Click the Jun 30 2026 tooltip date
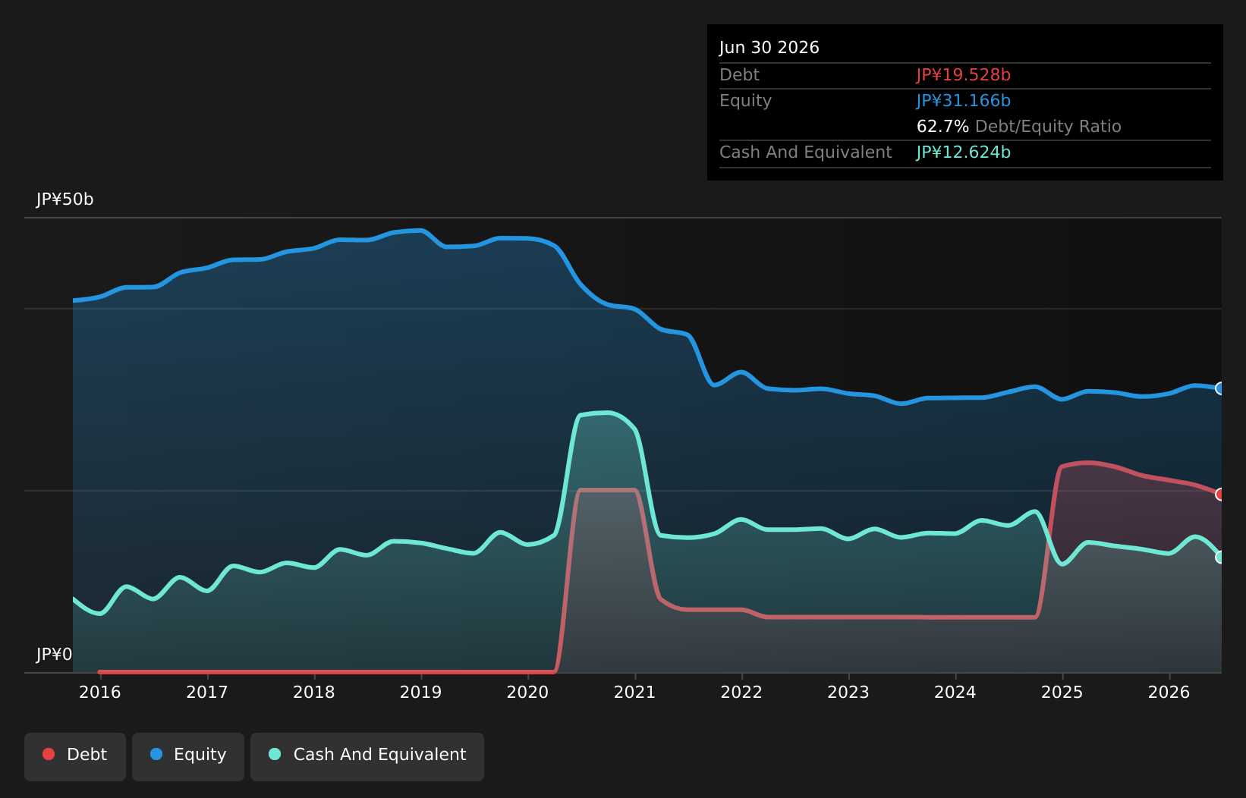1246x798 pixels. tap(769, 48)
